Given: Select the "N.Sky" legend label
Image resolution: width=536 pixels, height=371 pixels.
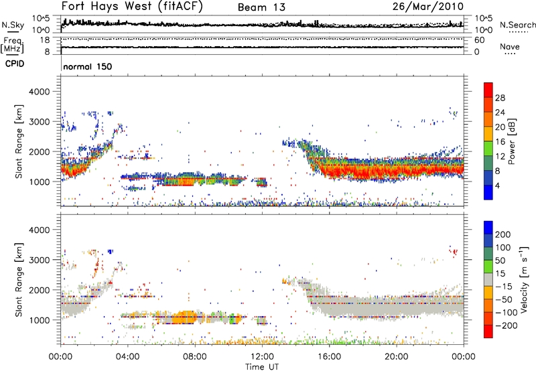Looking at the screenshot, I should click(13, 25).
